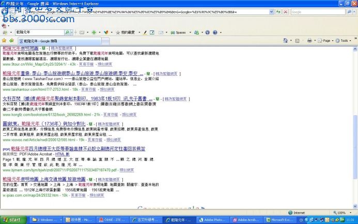Expand the toolbar overflow chevron
The height and width of the screenshot is (224, 358).
click(355, 39)
